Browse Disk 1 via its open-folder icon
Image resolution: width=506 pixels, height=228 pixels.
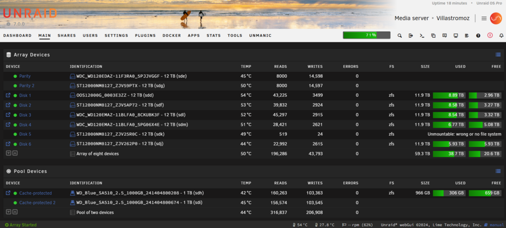8,96
